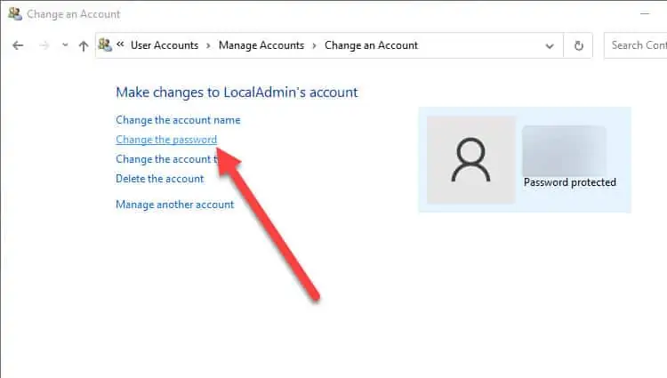Click Change the account name
The width and height of the screenshot is (667, 378).
point(178,120)
